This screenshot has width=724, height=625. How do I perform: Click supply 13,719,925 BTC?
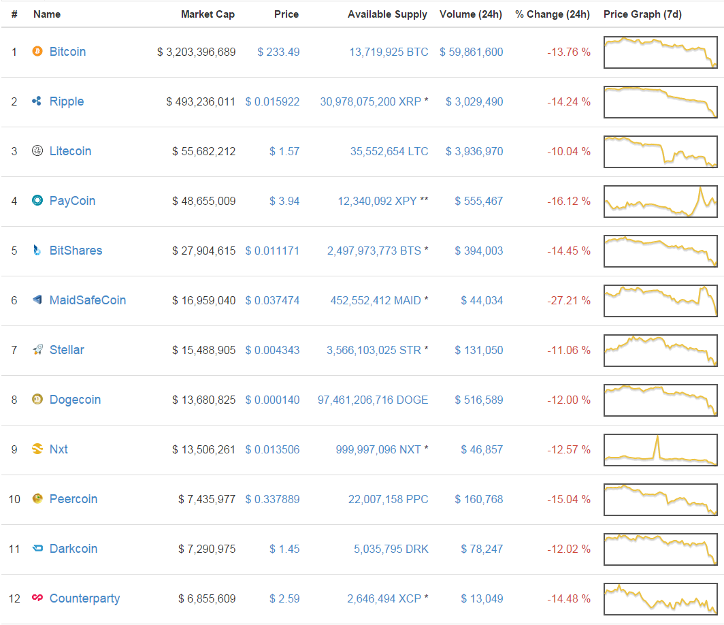click(389, 52)
